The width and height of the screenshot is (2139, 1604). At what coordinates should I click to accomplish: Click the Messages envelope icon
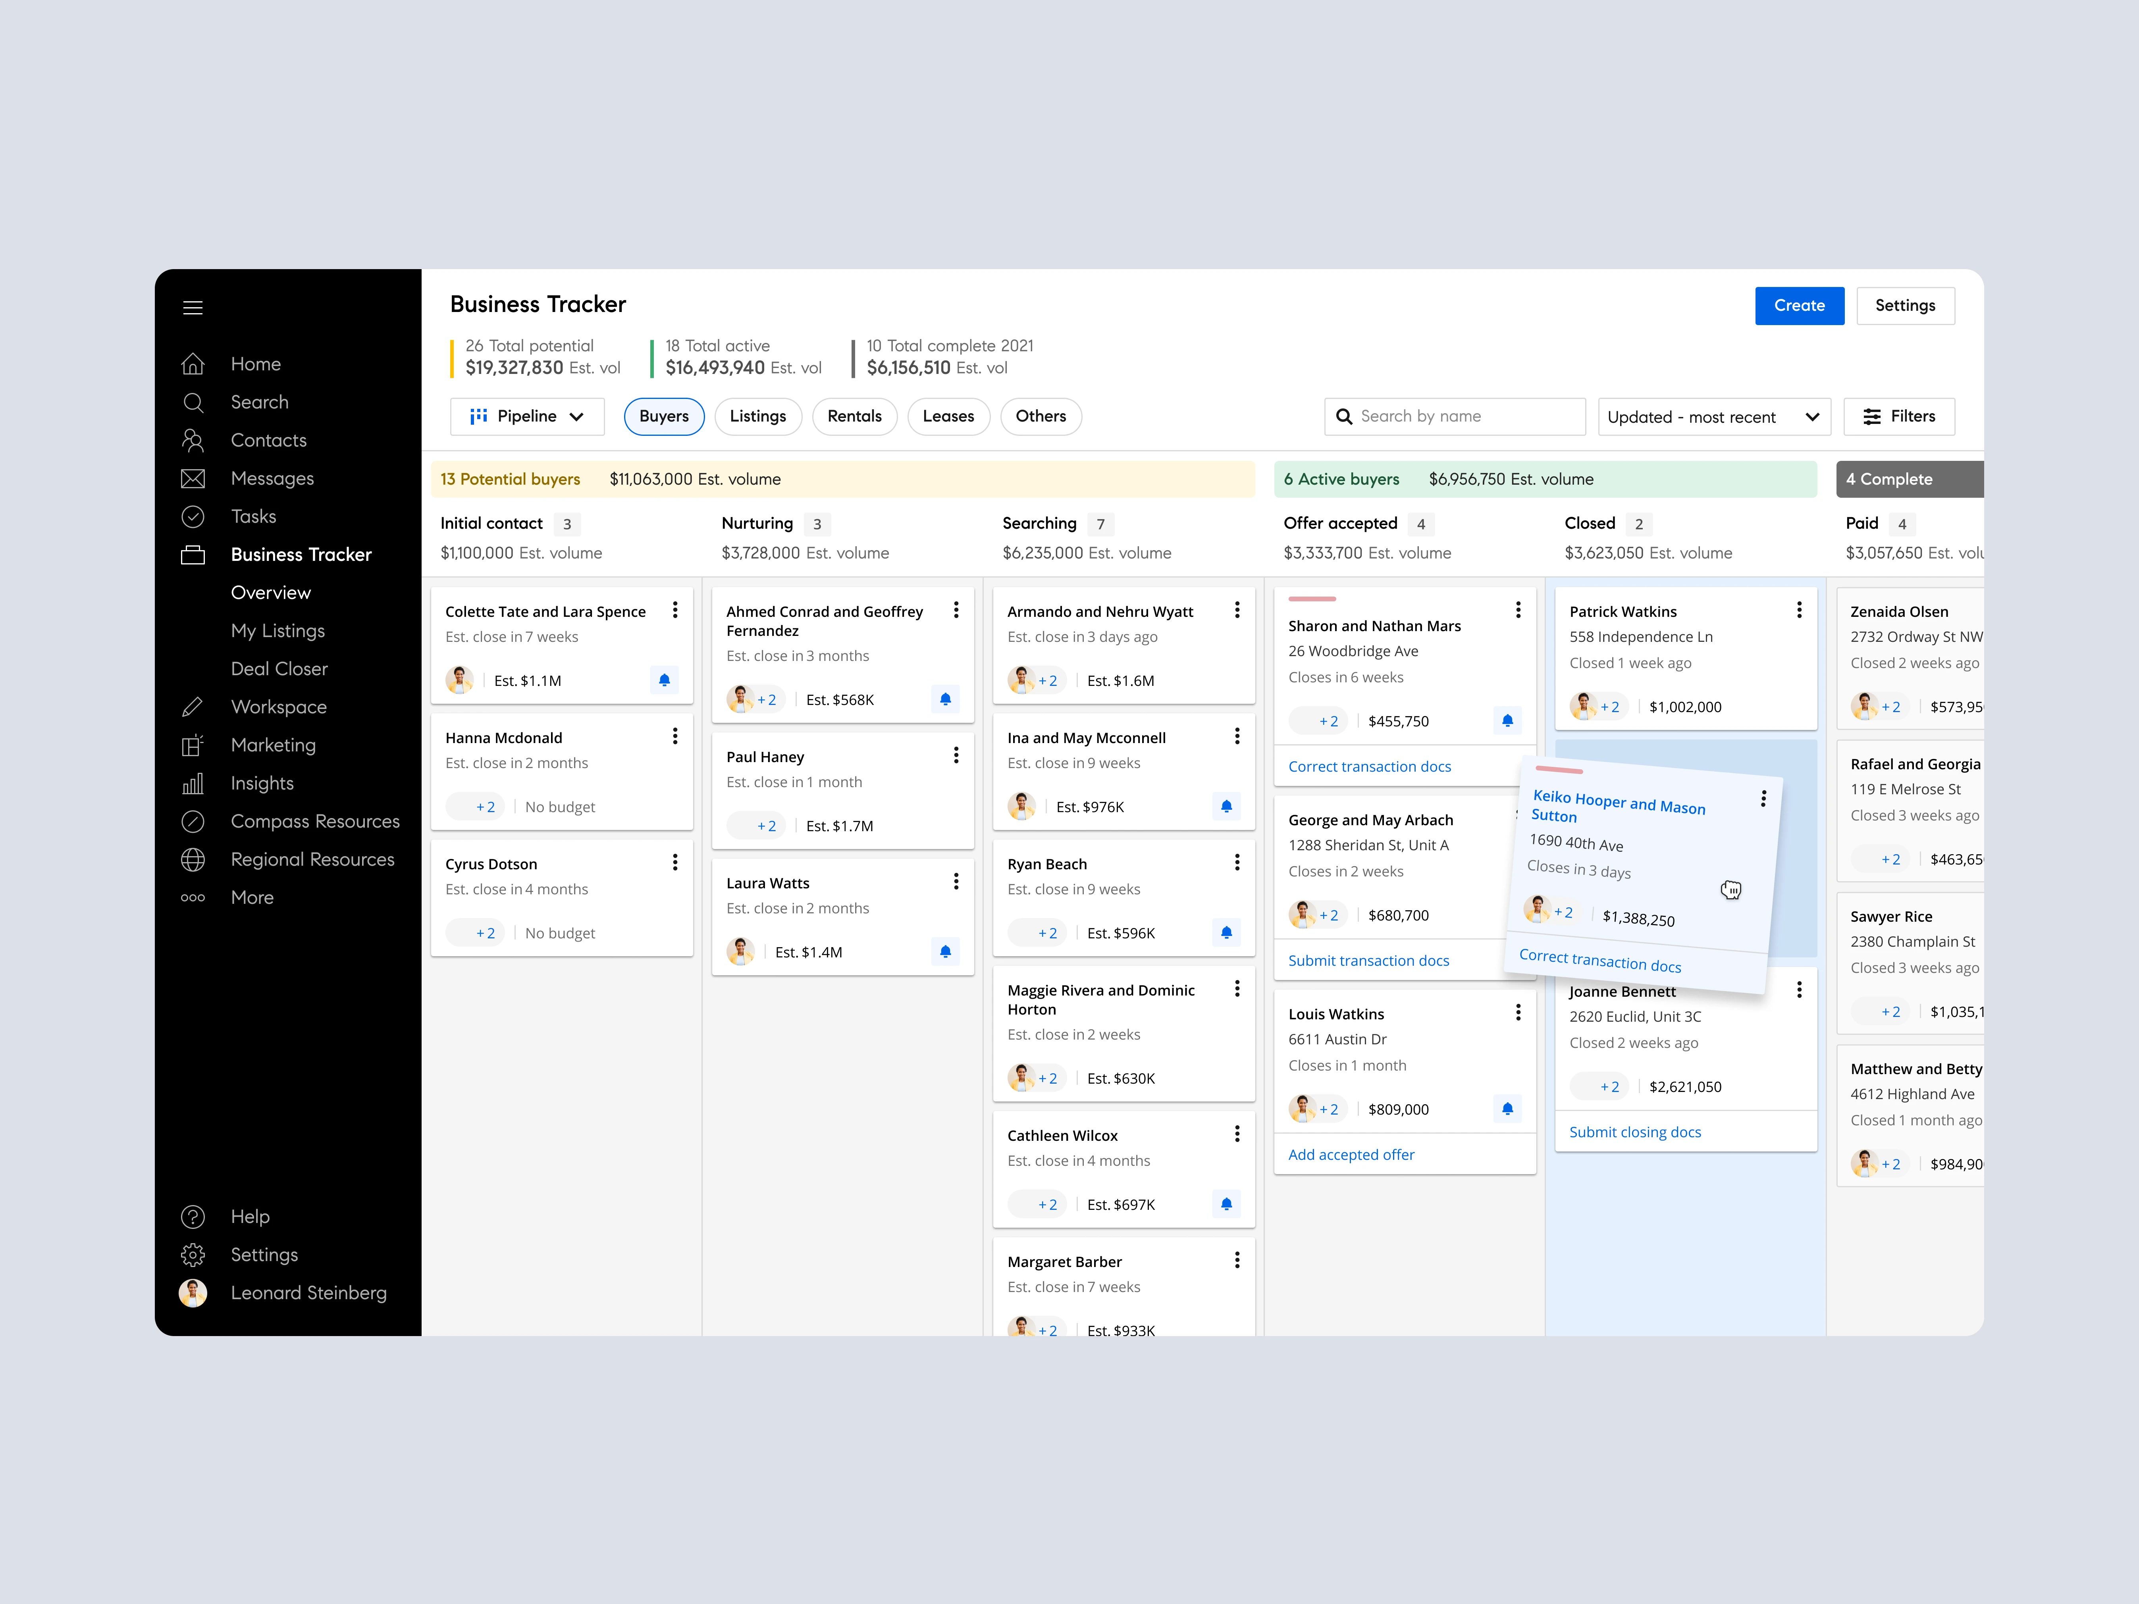(193, 479)
